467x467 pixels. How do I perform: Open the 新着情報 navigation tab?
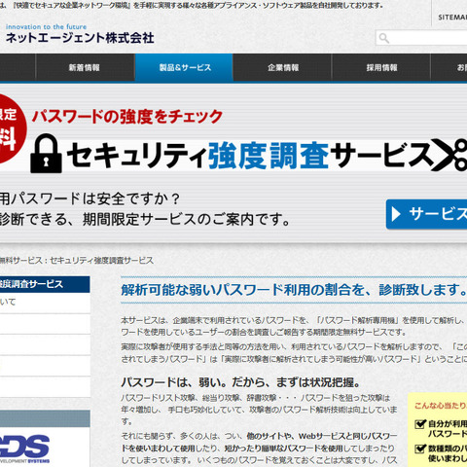point(85,67)
